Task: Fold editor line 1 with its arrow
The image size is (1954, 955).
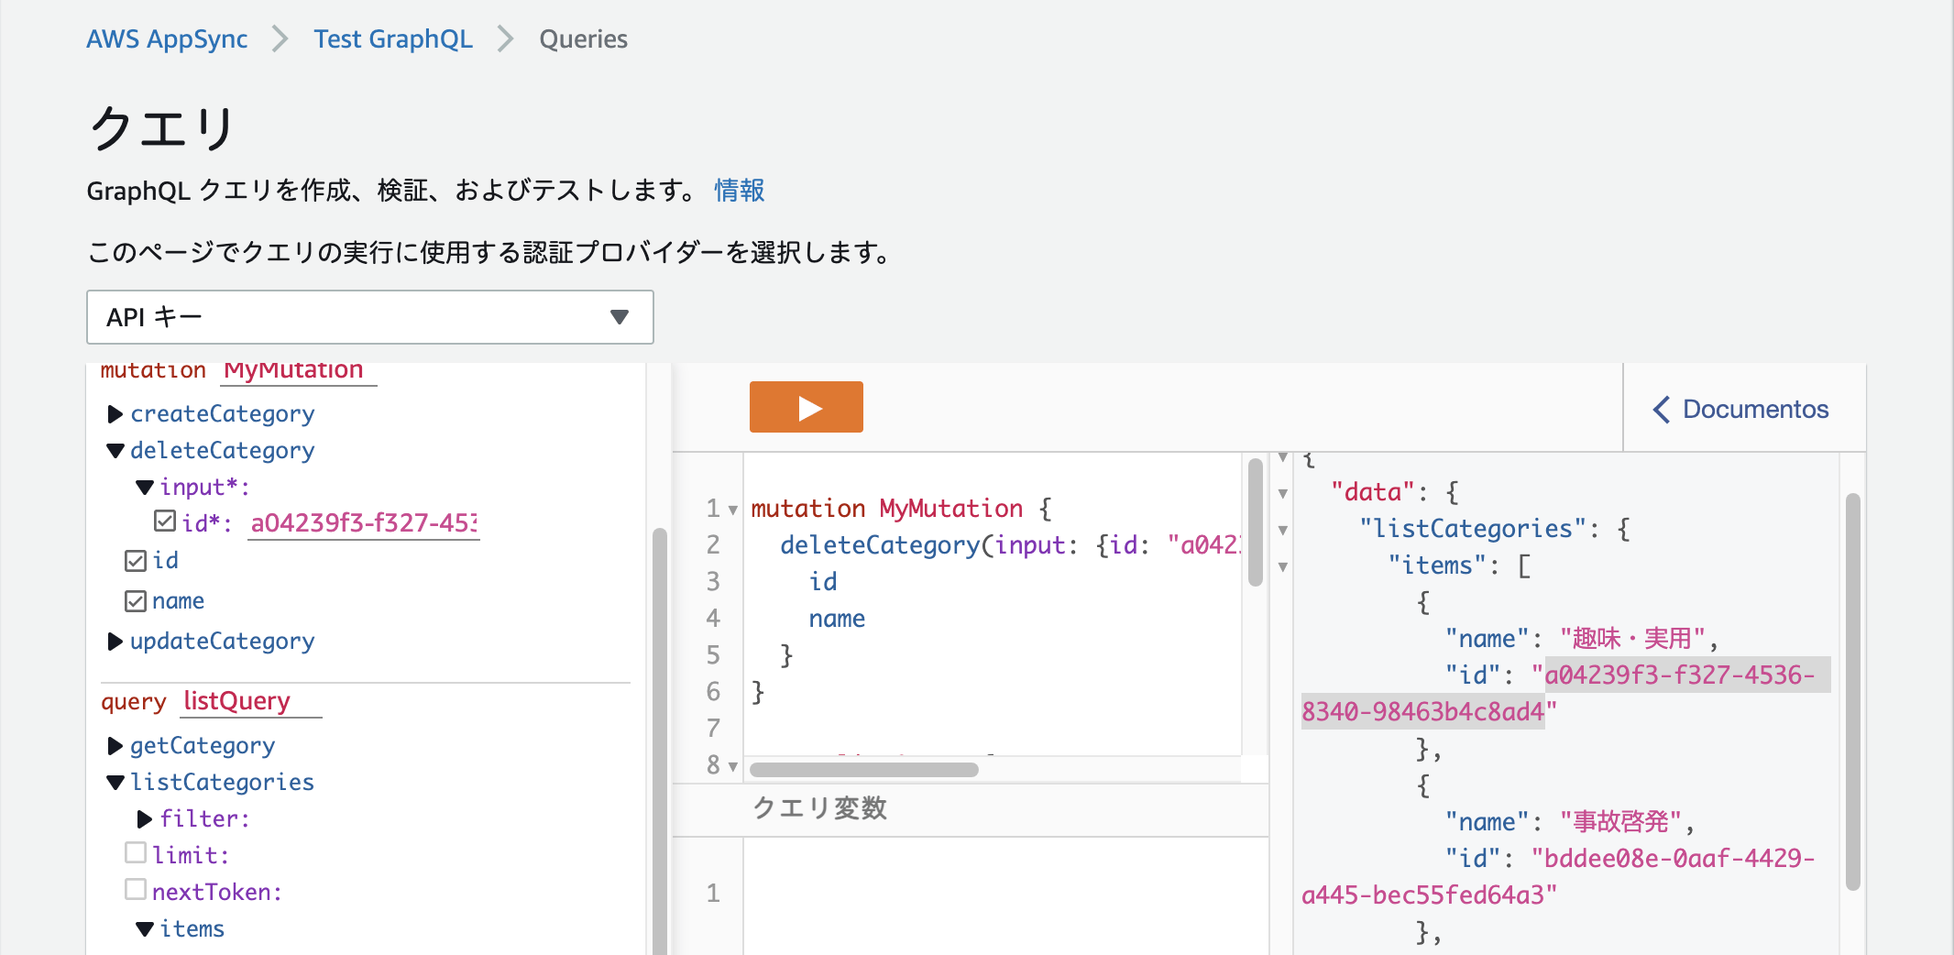Action: pyautogui.click(x=733, y=510)
